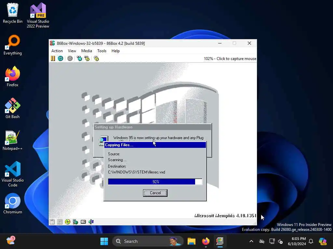333x249 pixels.
Task: Click the 86Box taskbar icon
Action: [220, 241]
